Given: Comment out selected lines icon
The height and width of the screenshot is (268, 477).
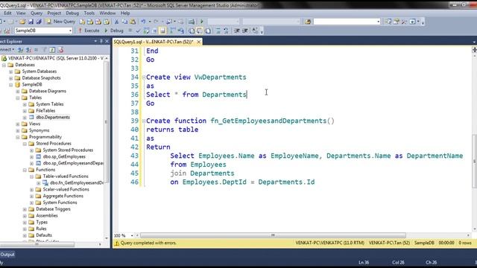Looking at the screenshot, I should coord(218,31).
